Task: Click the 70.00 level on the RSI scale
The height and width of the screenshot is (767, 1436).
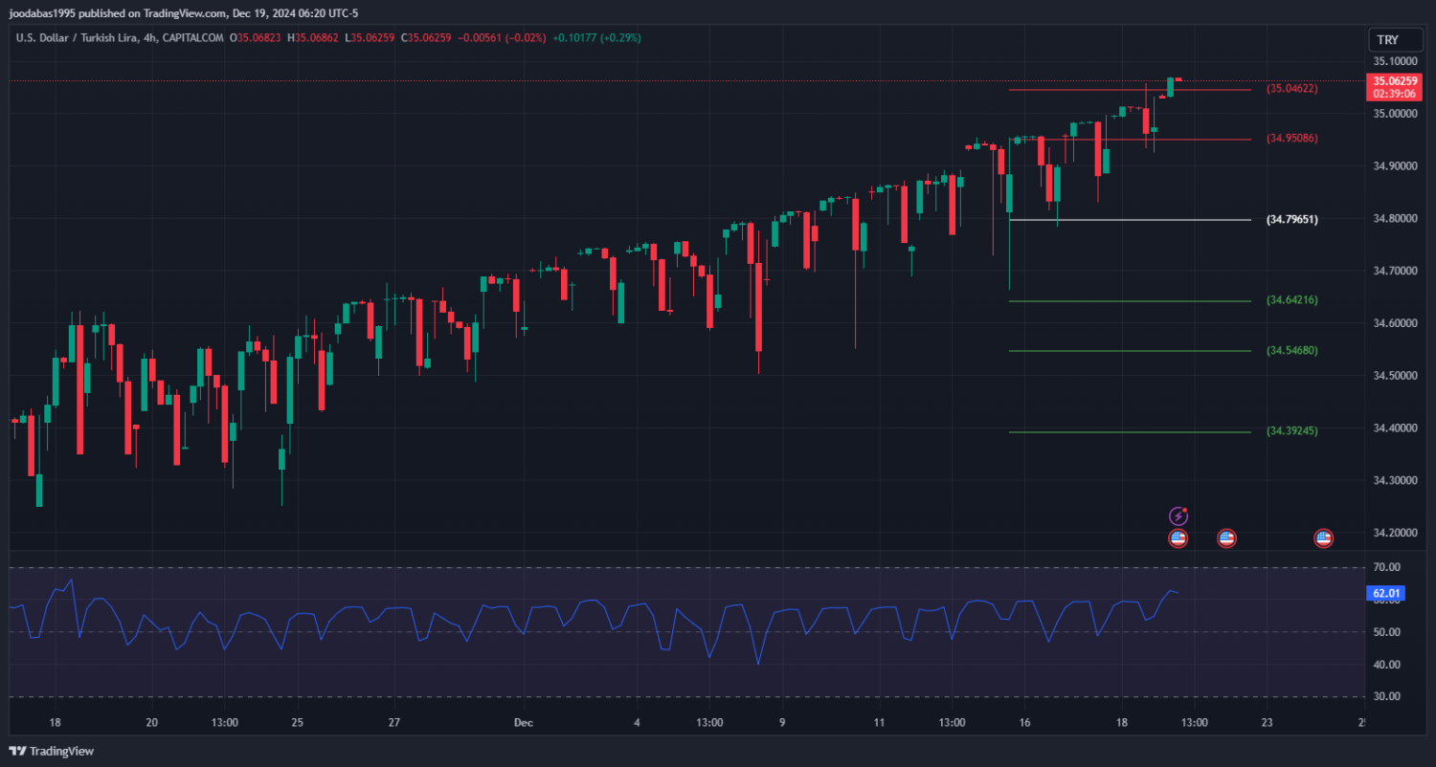Action: [1386, 568]
